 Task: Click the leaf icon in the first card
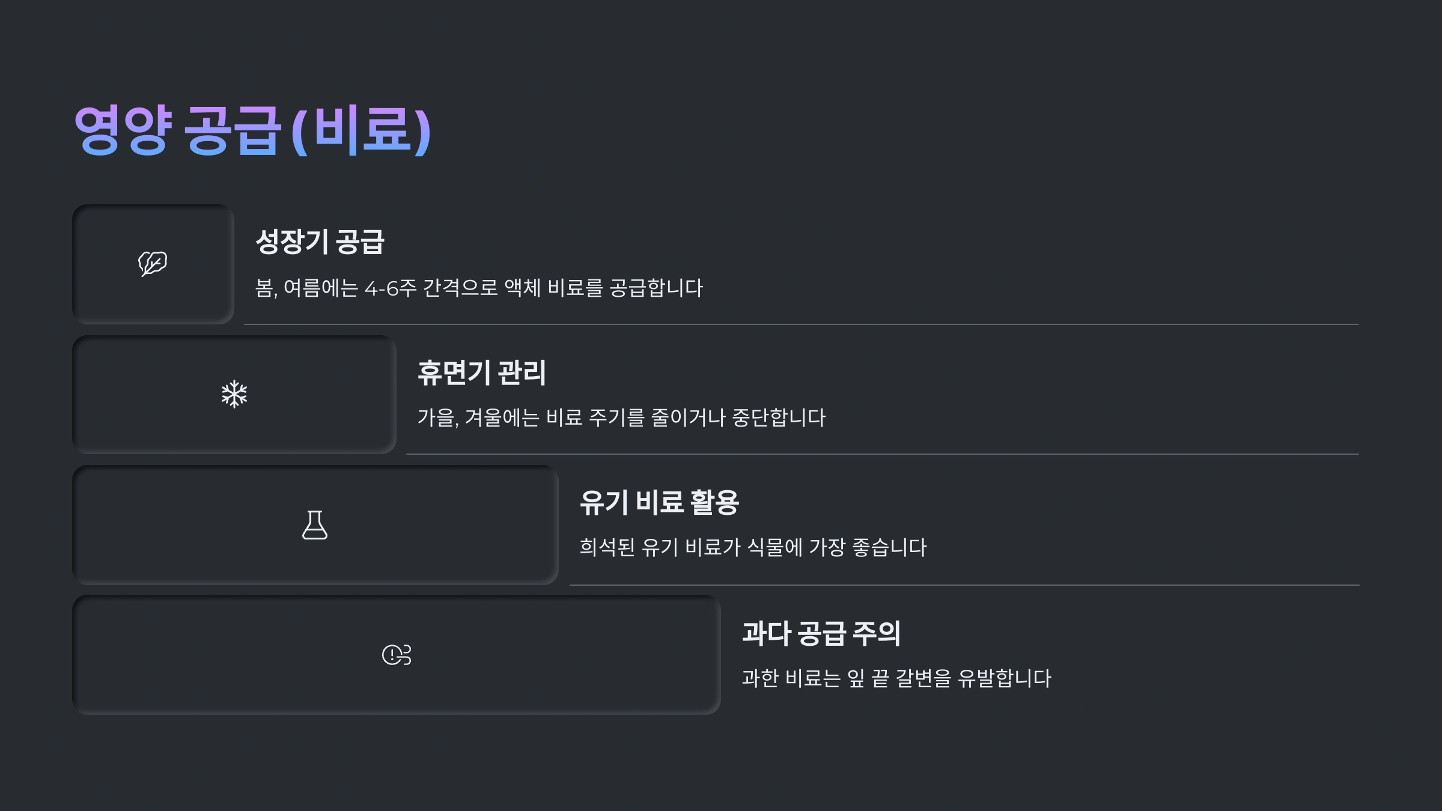[153, 264]
